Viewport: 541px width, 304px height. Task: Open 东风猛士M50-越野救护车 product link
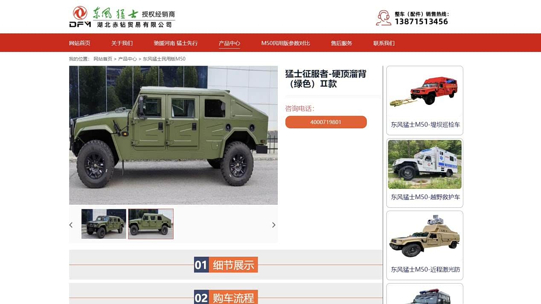tap(425, 197)
